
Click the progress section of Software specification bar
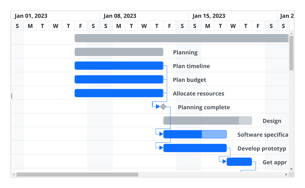tap(182, 134)
